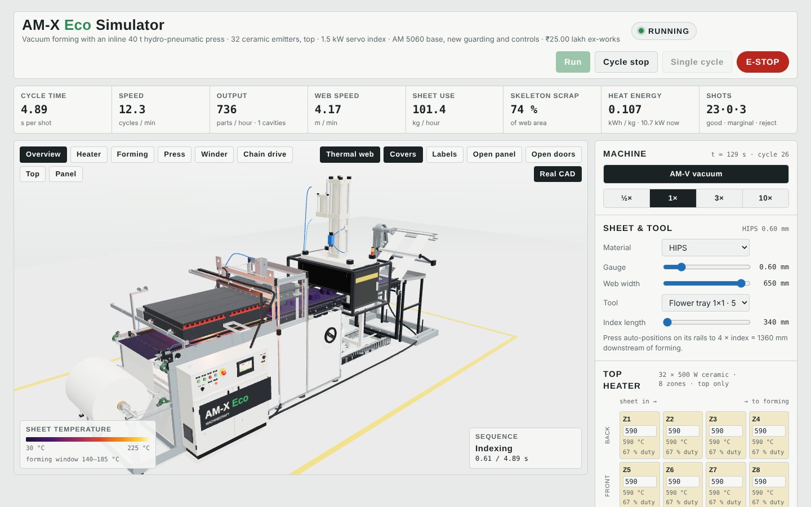This screenshot has width=811, height=507.
Task: Click the Z8 heater temperature field
Action: (769, 482)
